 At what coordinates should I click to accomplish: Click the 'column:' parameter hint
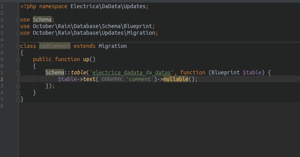point(112,79)
